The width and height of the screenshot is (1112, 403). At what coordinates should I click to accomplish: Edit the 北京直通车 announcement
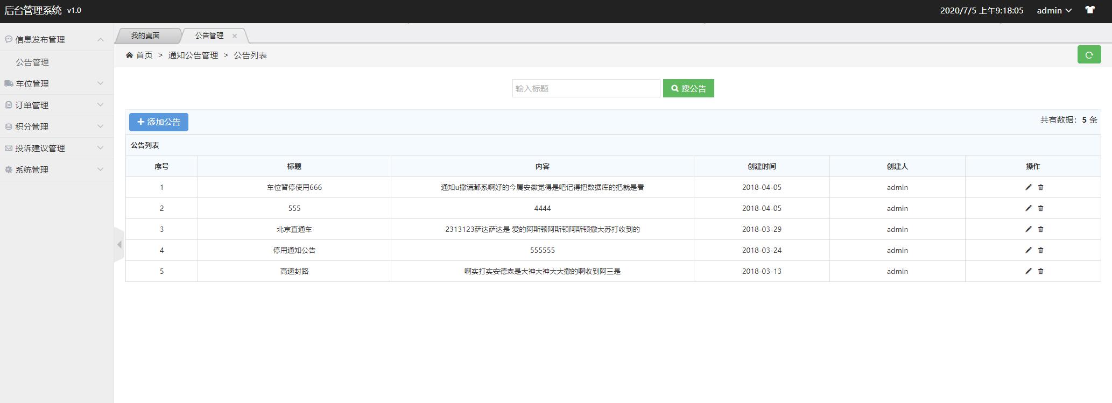point(1028,229)
